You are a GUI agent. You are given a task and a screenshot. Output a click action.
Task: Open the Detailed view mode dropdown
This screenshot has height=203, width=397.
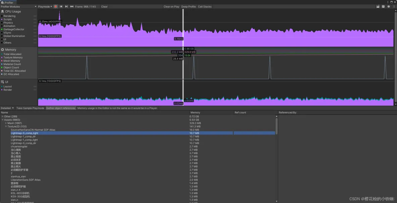(7, 108)
